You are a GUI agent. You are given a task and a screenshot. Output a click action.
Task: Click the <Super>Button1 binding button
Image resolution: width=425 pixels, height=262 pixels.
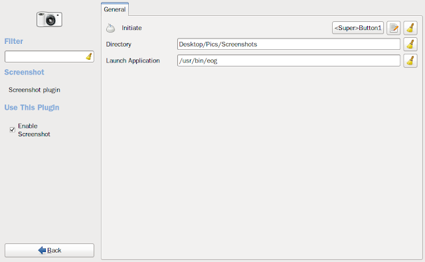click(x=358, y=28)
